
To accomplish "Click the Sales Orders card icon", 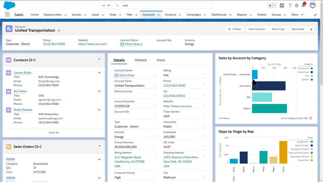I will [x=9, y=147].
